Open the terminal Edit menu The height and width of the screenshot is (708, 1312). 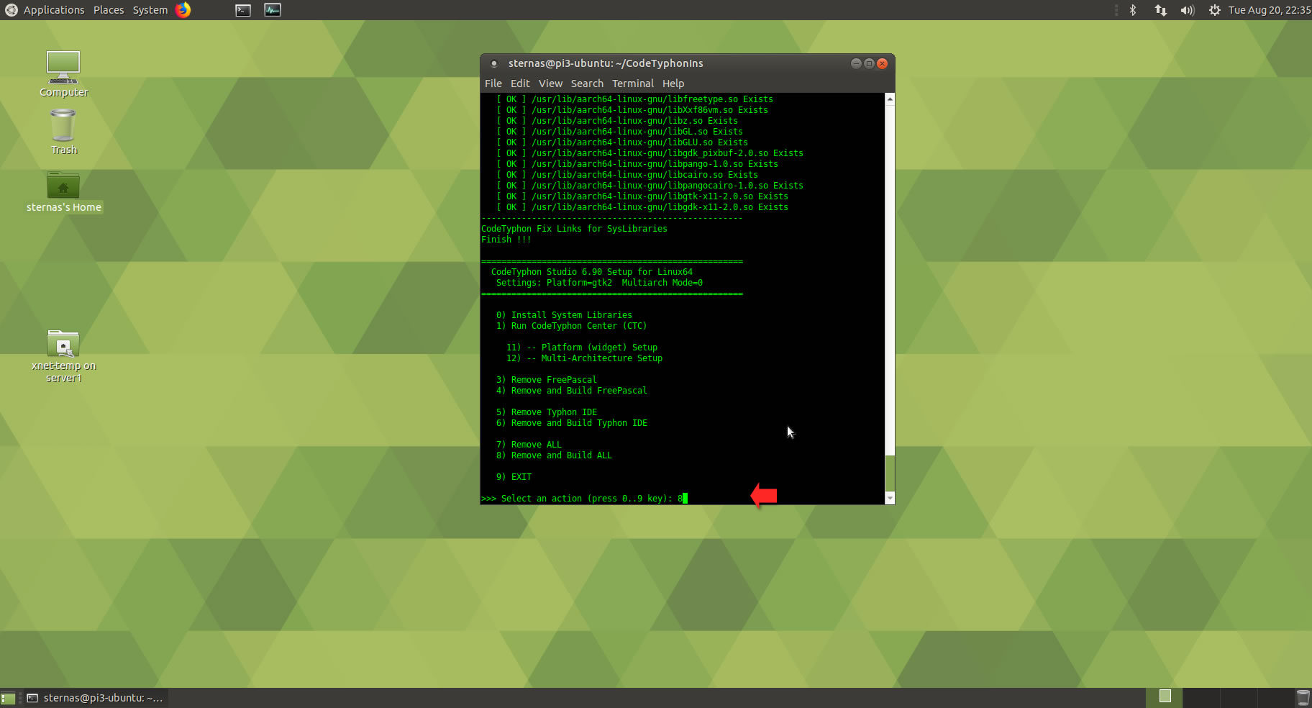(x=520, y=83)
